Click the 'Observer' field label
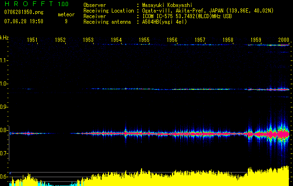 [x=95, y=5]
